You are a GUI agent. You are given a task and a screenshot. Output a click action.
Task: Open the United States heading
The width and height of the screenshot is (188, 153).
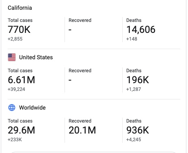[x=36, y=57]
